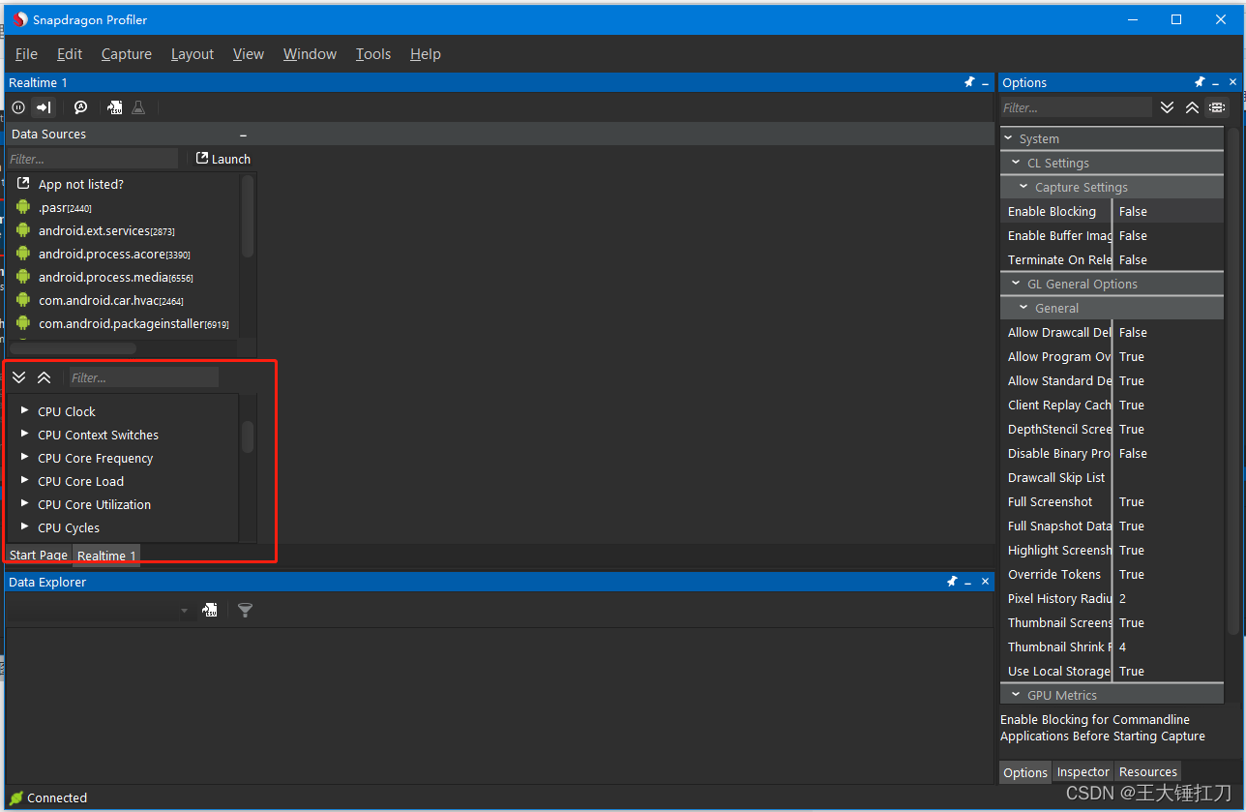The image size is (1246, 812).
Task: Open the File menu
Action: click(x=26, y=54)
